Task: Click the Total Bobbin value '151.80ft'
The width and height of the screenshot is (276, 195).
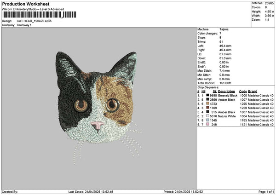Action: tap(225, 83)
